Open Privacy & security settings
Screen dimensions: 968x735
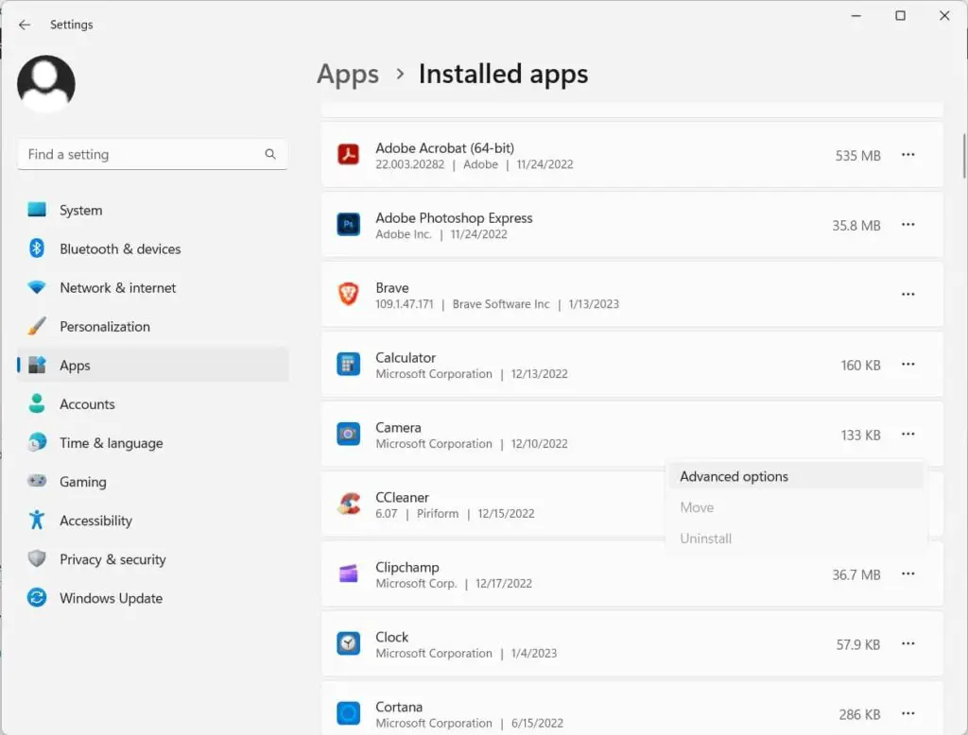[112, 559]
